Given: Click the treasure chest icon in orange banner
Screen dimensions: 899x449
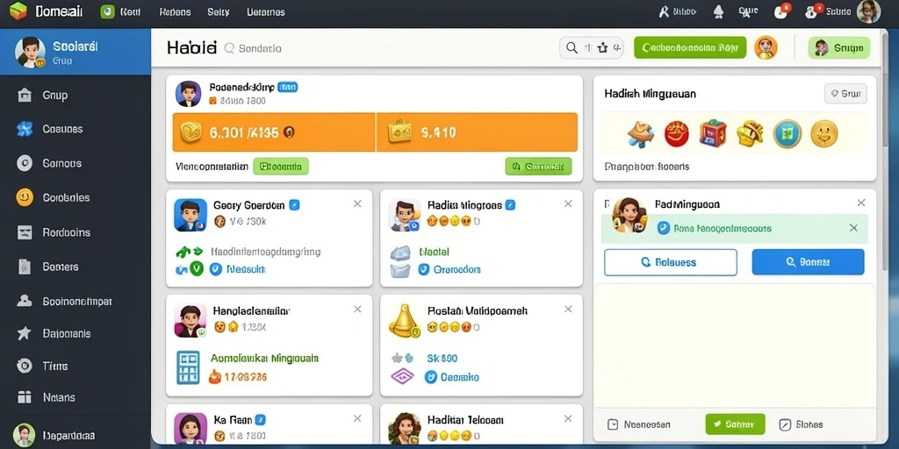Looking at the screenshot, I should [x=400, y=132].
